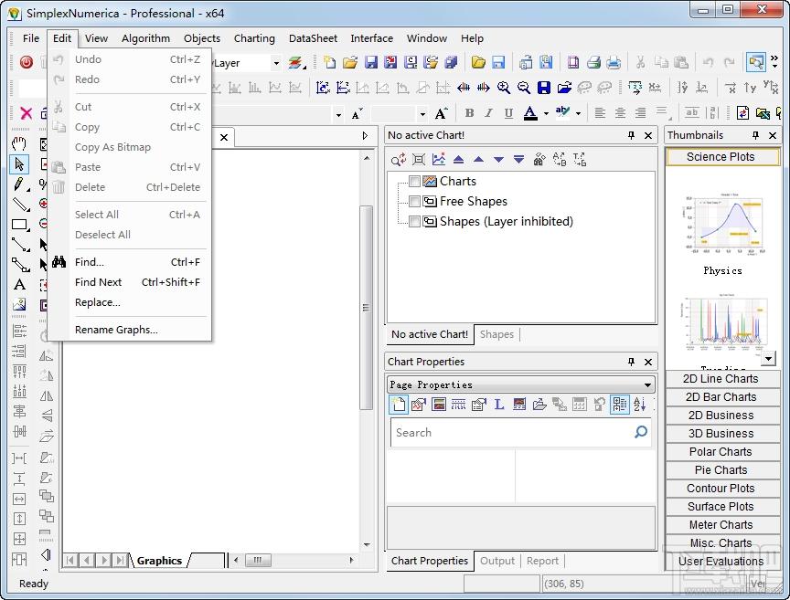Open the Surface Plots category
790x600 pixels.
tap(721, 506)
